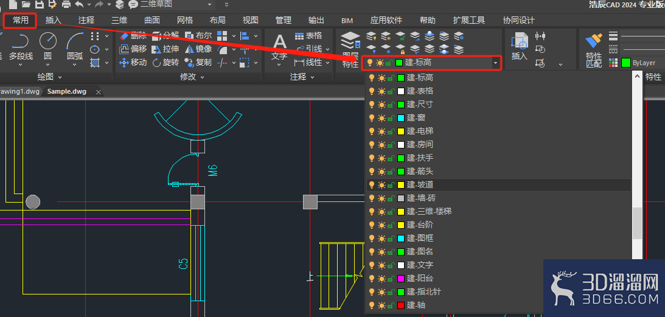This screenshot has width=665, height=317.
Task: Click magenta color swatch of 建-阳台 layer
Action: pyautogui.click(x=401, y=279)
